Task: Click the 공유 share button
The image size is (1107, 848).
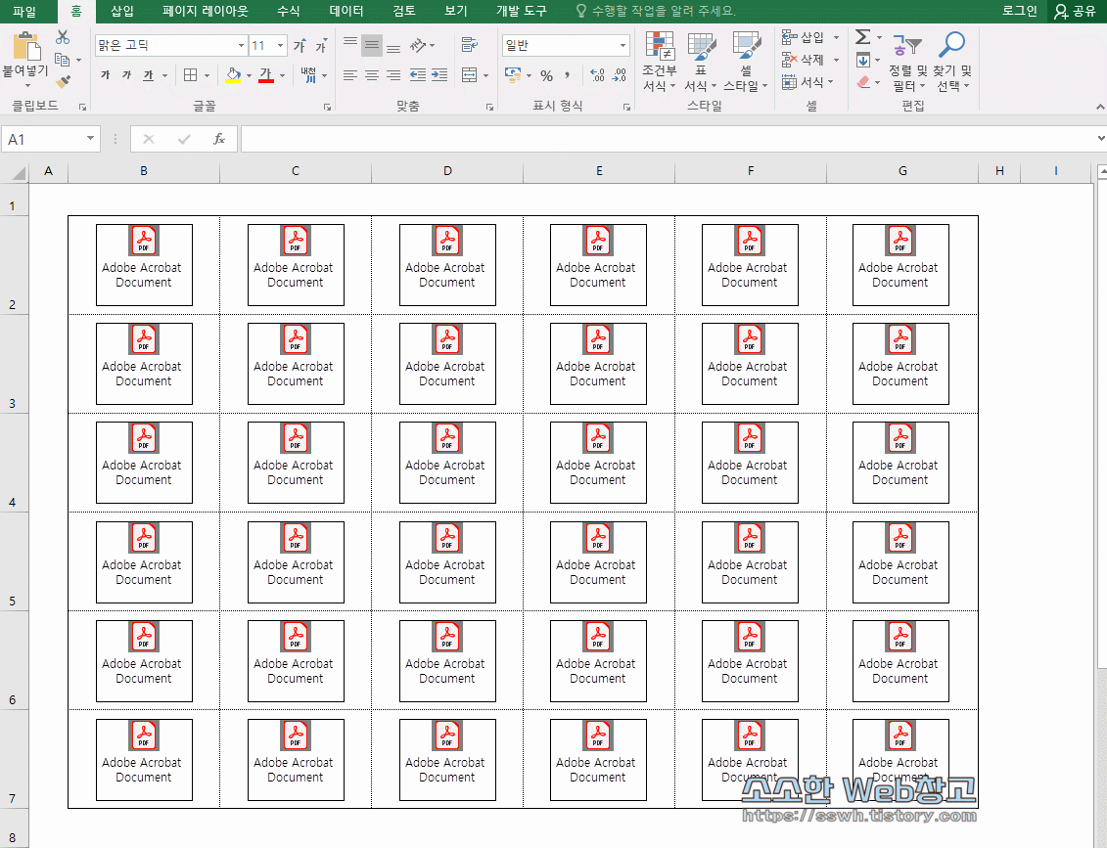Action: 1075,12
